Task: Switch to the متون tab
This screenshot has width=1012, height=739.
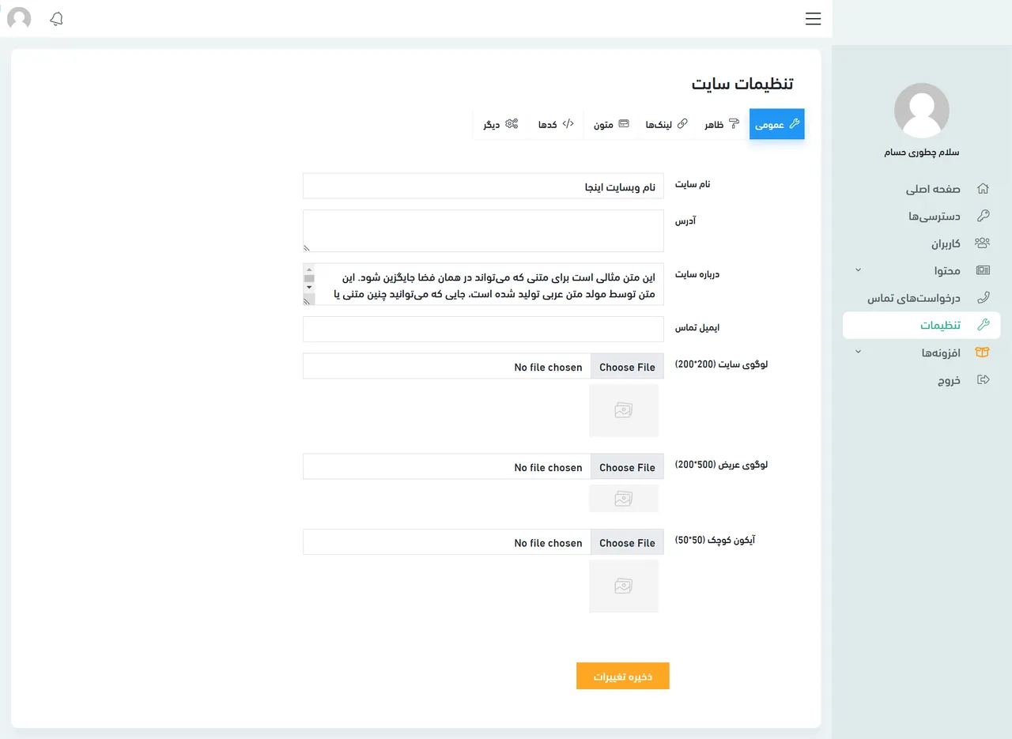Action: pyautogui.click(x=611, y=124)
